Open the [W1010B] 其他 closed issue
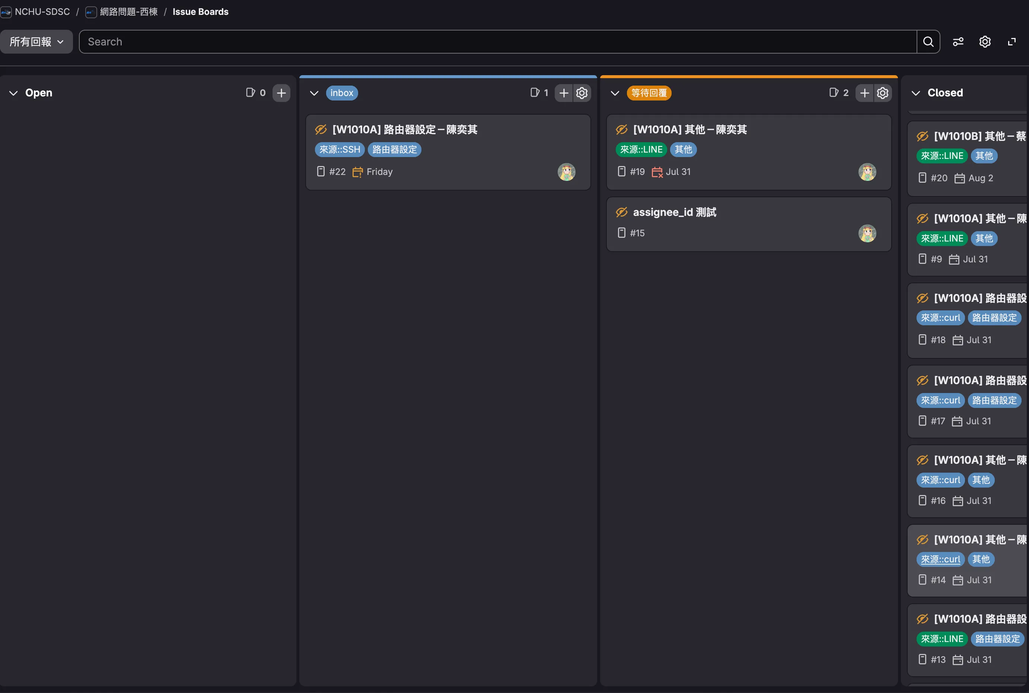This screenshot has width=1029, height=693. pos(980,136)
